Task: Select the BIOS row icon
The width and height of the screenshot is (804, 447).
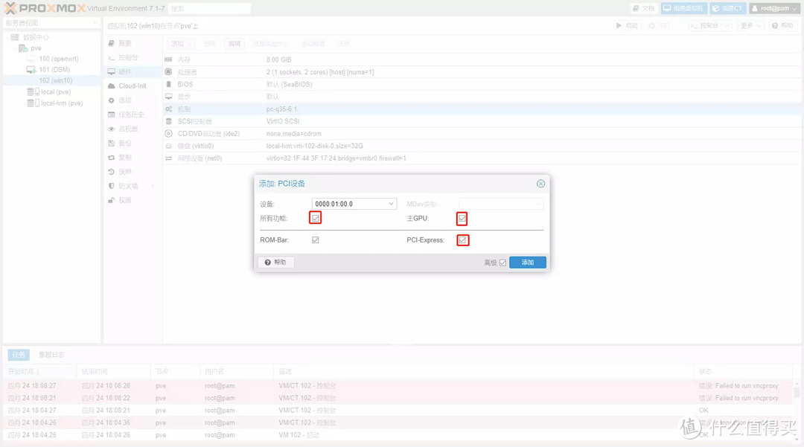Action: click(169, 85)
